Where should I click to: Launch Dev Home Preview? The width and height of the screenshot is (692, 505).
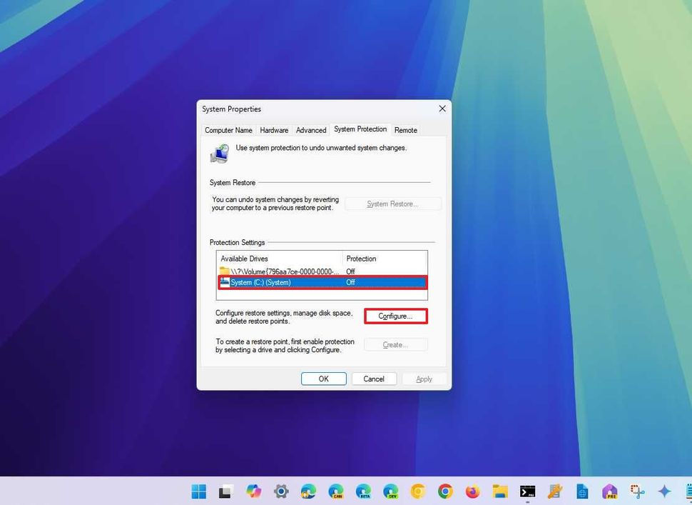610,491
